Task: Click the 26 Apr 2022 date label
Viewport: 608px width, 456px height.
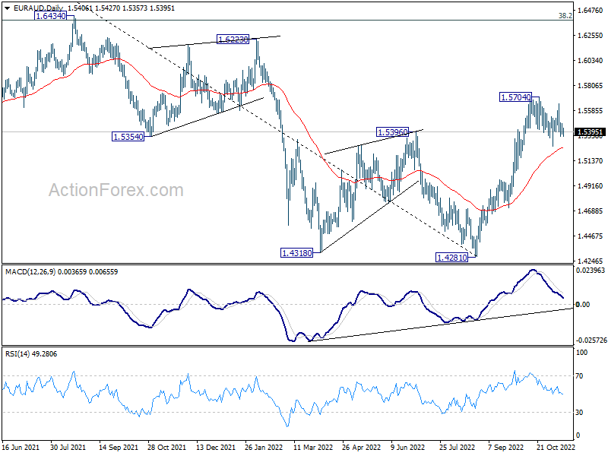Action: click(362, 447)
